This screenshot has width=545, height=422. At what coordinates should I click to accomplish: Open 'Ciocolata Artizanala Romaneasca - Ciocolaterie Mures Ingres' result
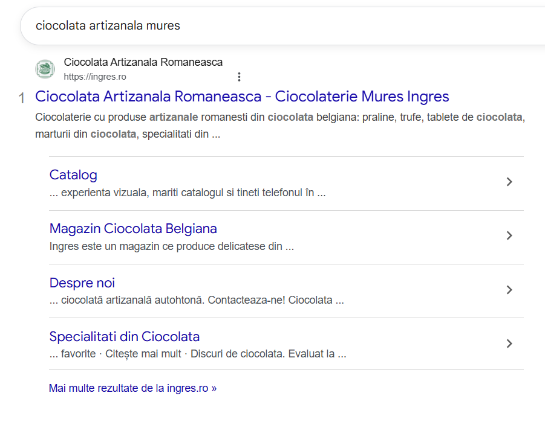pos(242,97)
